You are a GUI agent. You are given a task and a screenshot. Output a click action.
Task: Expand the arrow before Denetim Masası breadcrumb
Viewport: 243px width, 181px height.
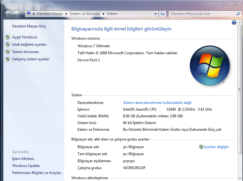tap(34, 14)
